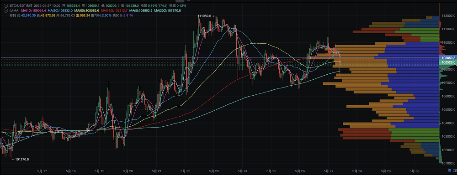The image size is (457, 175).
Task: Collapse the MA indicator row chevron
Action: (6, 10)
